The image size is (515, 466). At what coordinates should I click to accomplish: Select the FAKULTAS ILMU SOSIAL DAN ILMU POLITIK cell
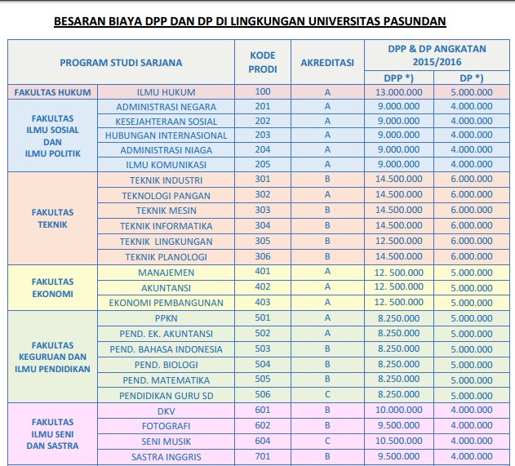coord(52,135)
